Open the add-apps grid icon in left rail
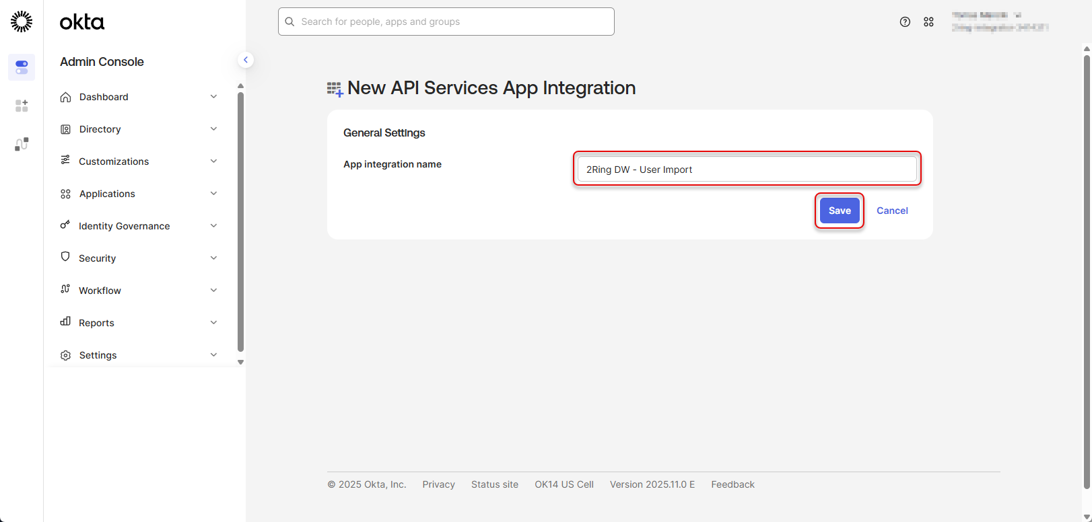The height and width of the screenshot is (522, 1092). (22, 106)
